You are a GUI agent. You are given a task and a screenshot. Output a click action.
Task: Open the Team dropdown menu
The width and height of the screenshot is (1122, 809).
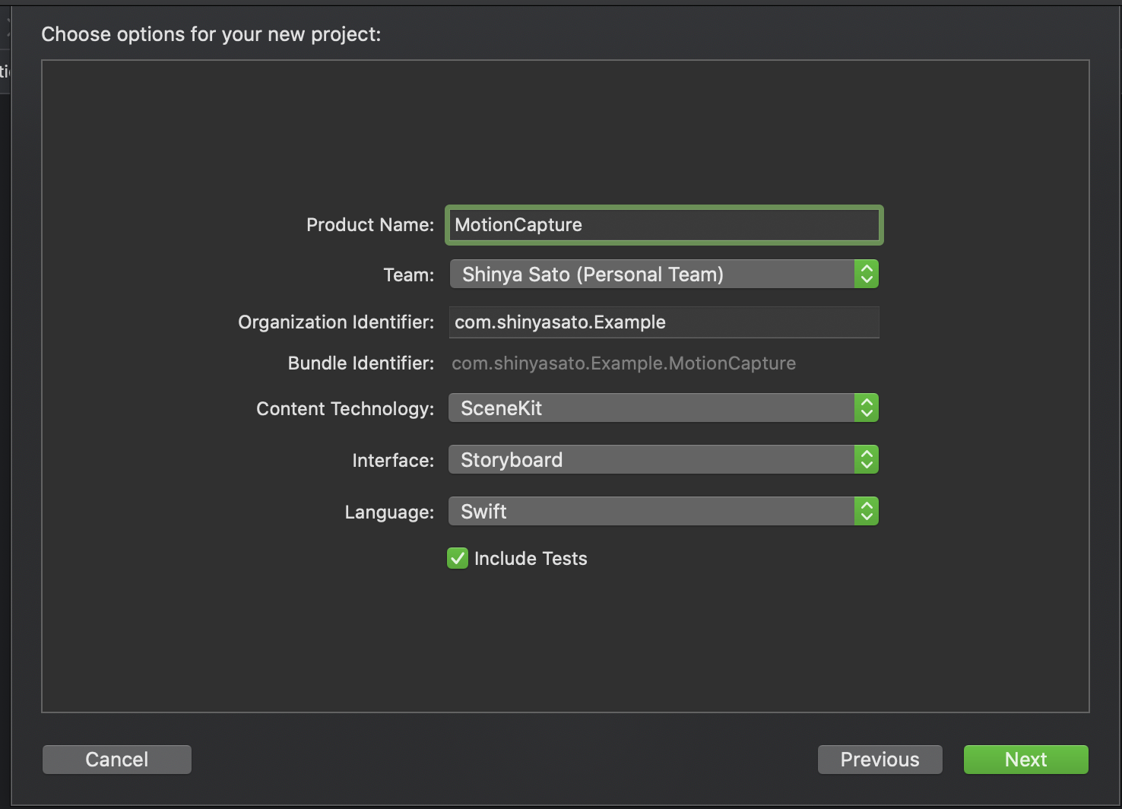[651, 274]
